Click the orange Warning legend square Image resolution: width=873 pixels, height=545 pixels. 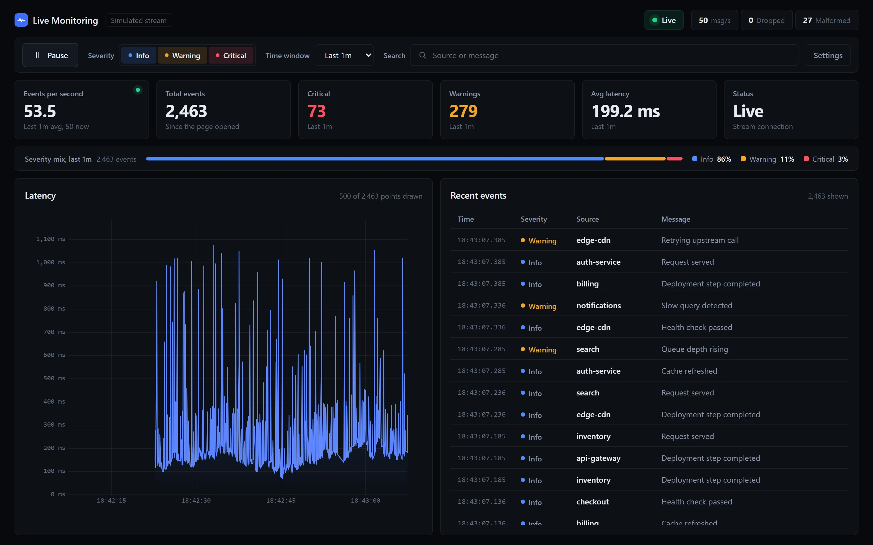click(743, 159)
